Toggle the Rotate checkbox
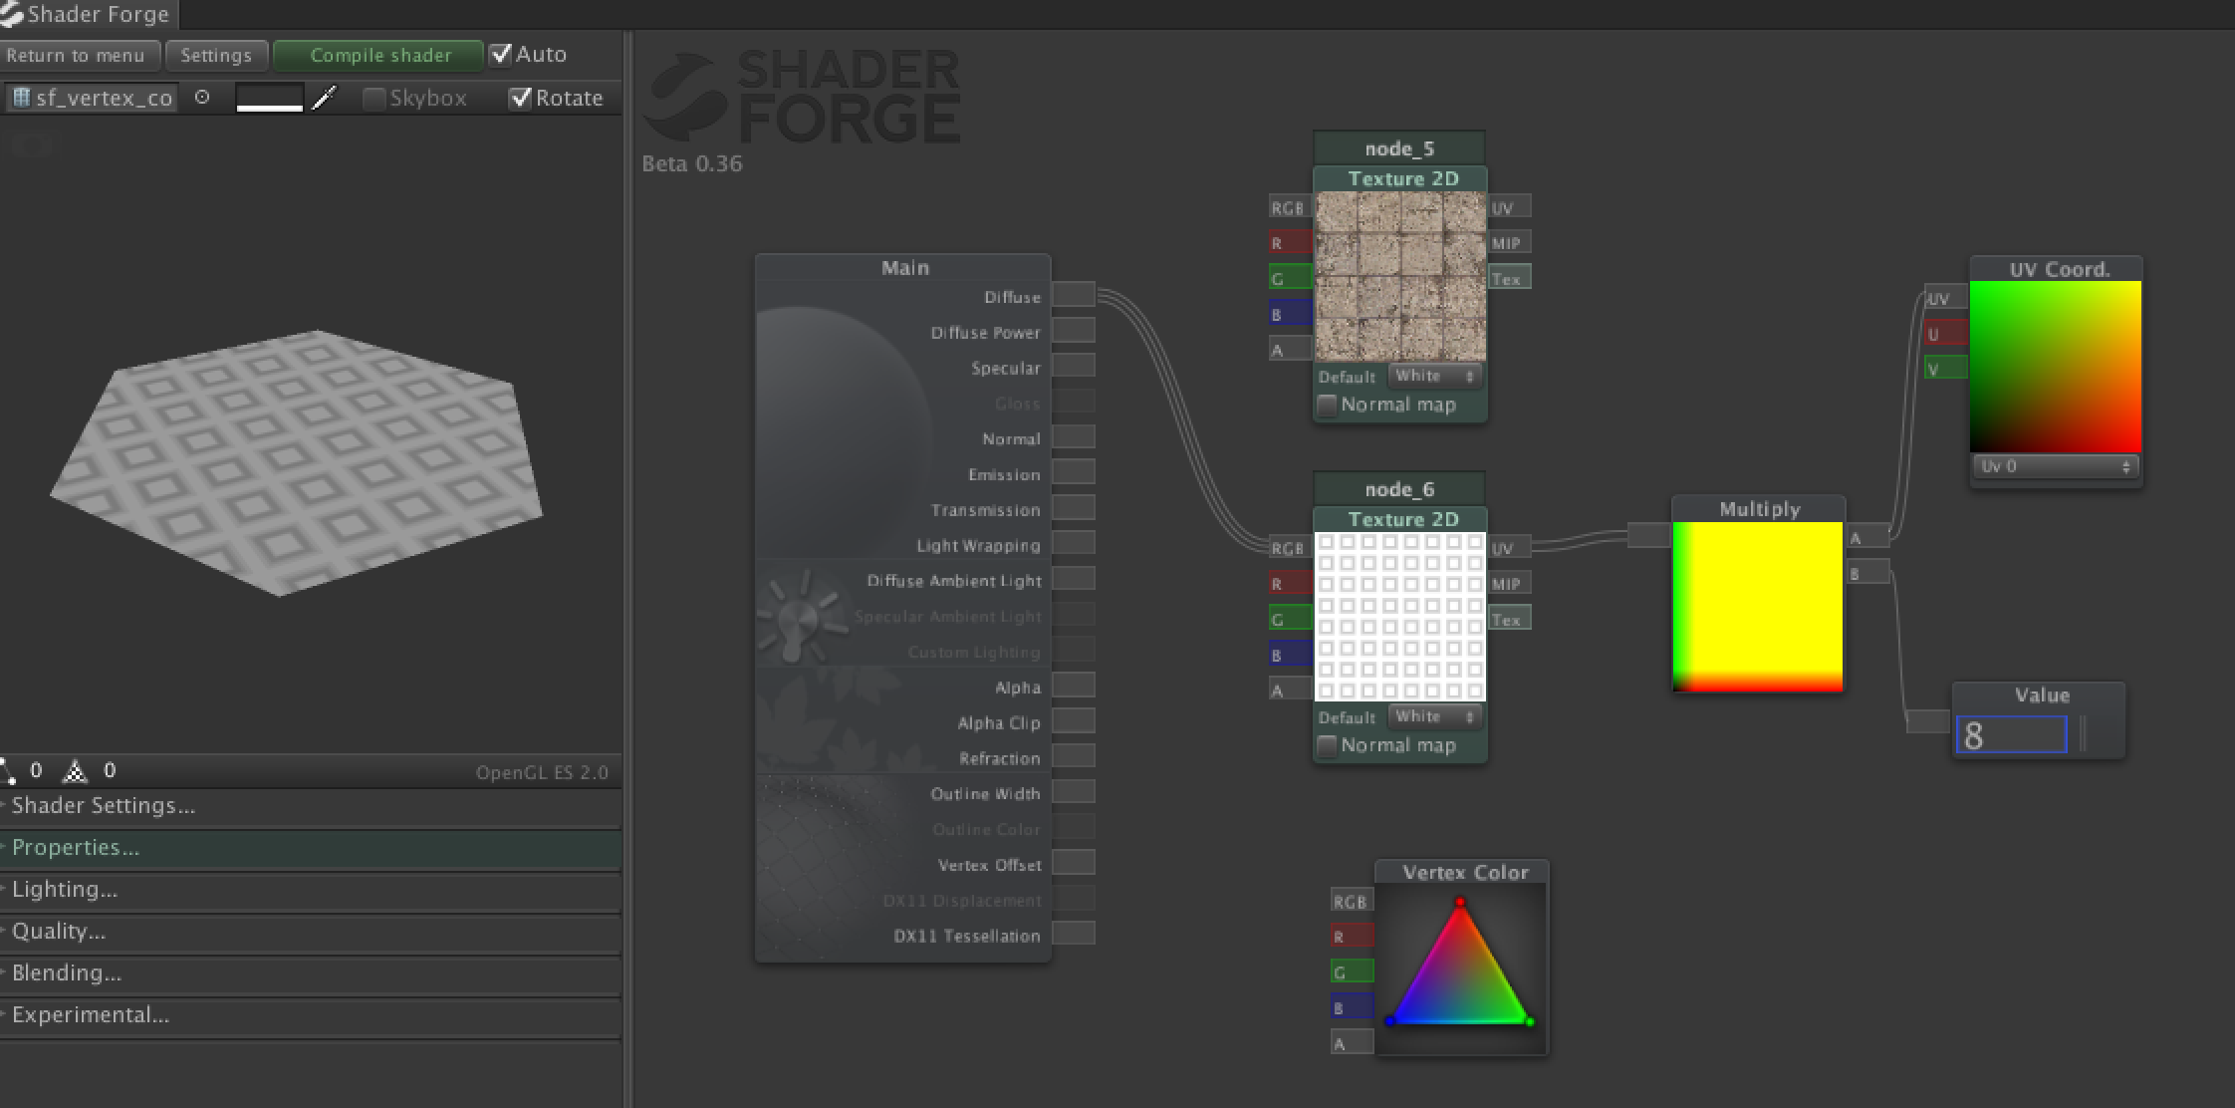This screenshot has width=2235, height=1108. [520, 98]
